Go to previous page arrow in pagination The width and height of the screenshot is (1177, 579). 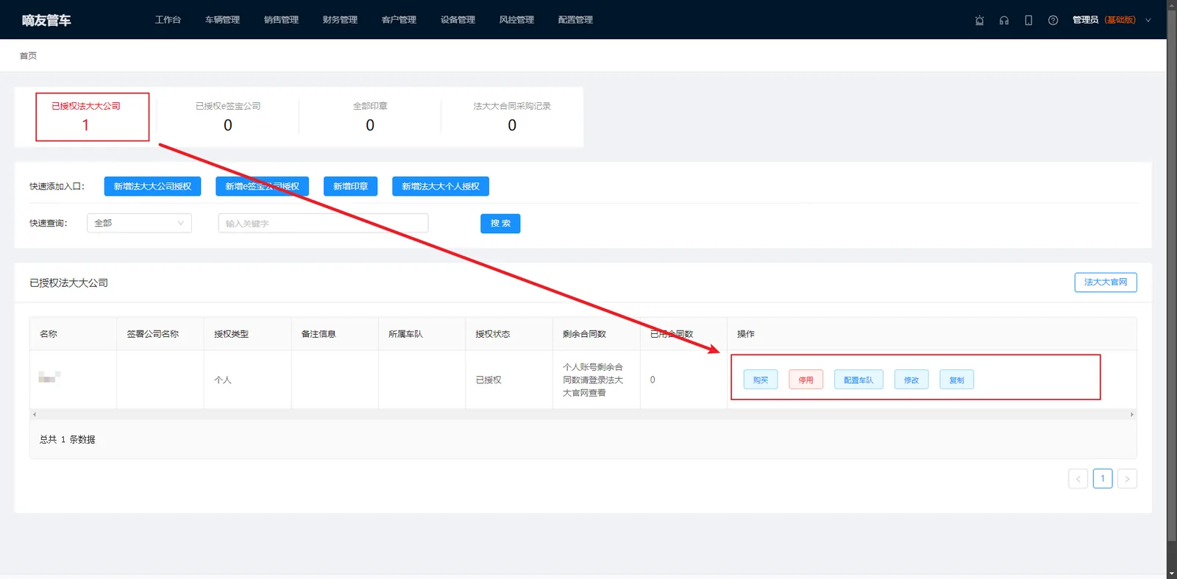point(1078,479)
